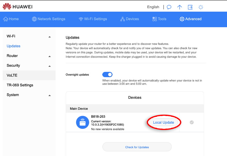Expand the Security sidebar section arrow
The width and height of the screenshot is (227, 156).
(x=49, y=66)
